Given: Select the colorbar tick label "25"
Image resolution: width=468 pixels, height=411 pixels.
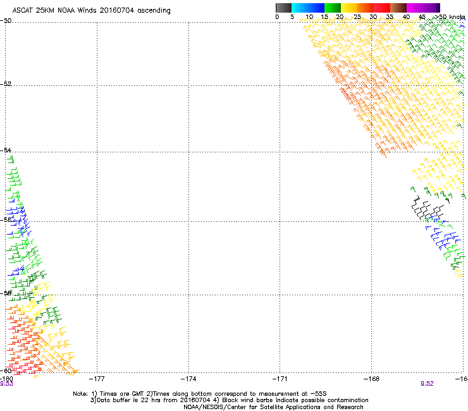Looking at the screenshot, I should tap(357, 17).
